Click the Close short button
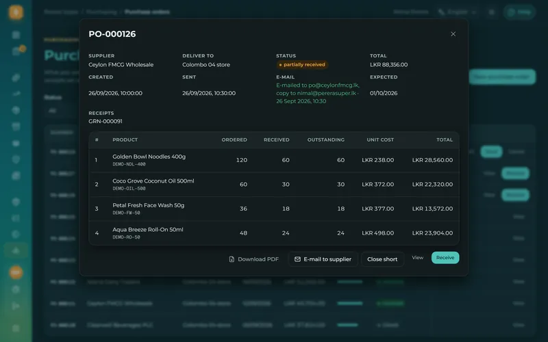The height and width of the screenshot is (342, 548). click(382, 259)
